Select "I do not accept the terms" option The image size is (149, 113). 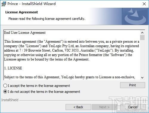pyautogui.click(x=5, y=92)
